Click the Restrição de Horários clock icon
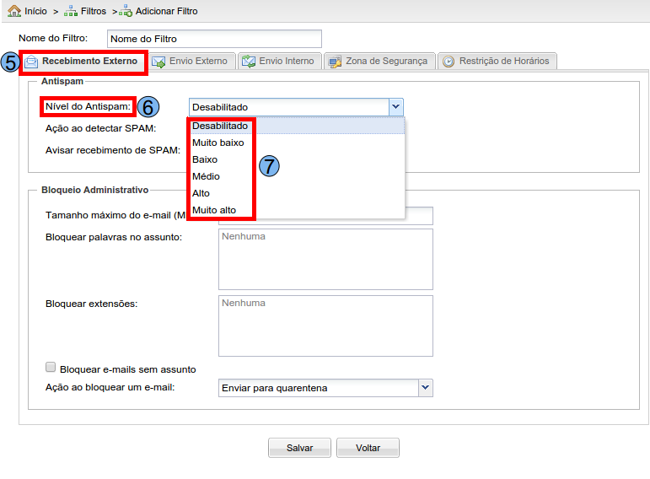The width and height of the screenshot is (650, 479). tap(449, 62)
